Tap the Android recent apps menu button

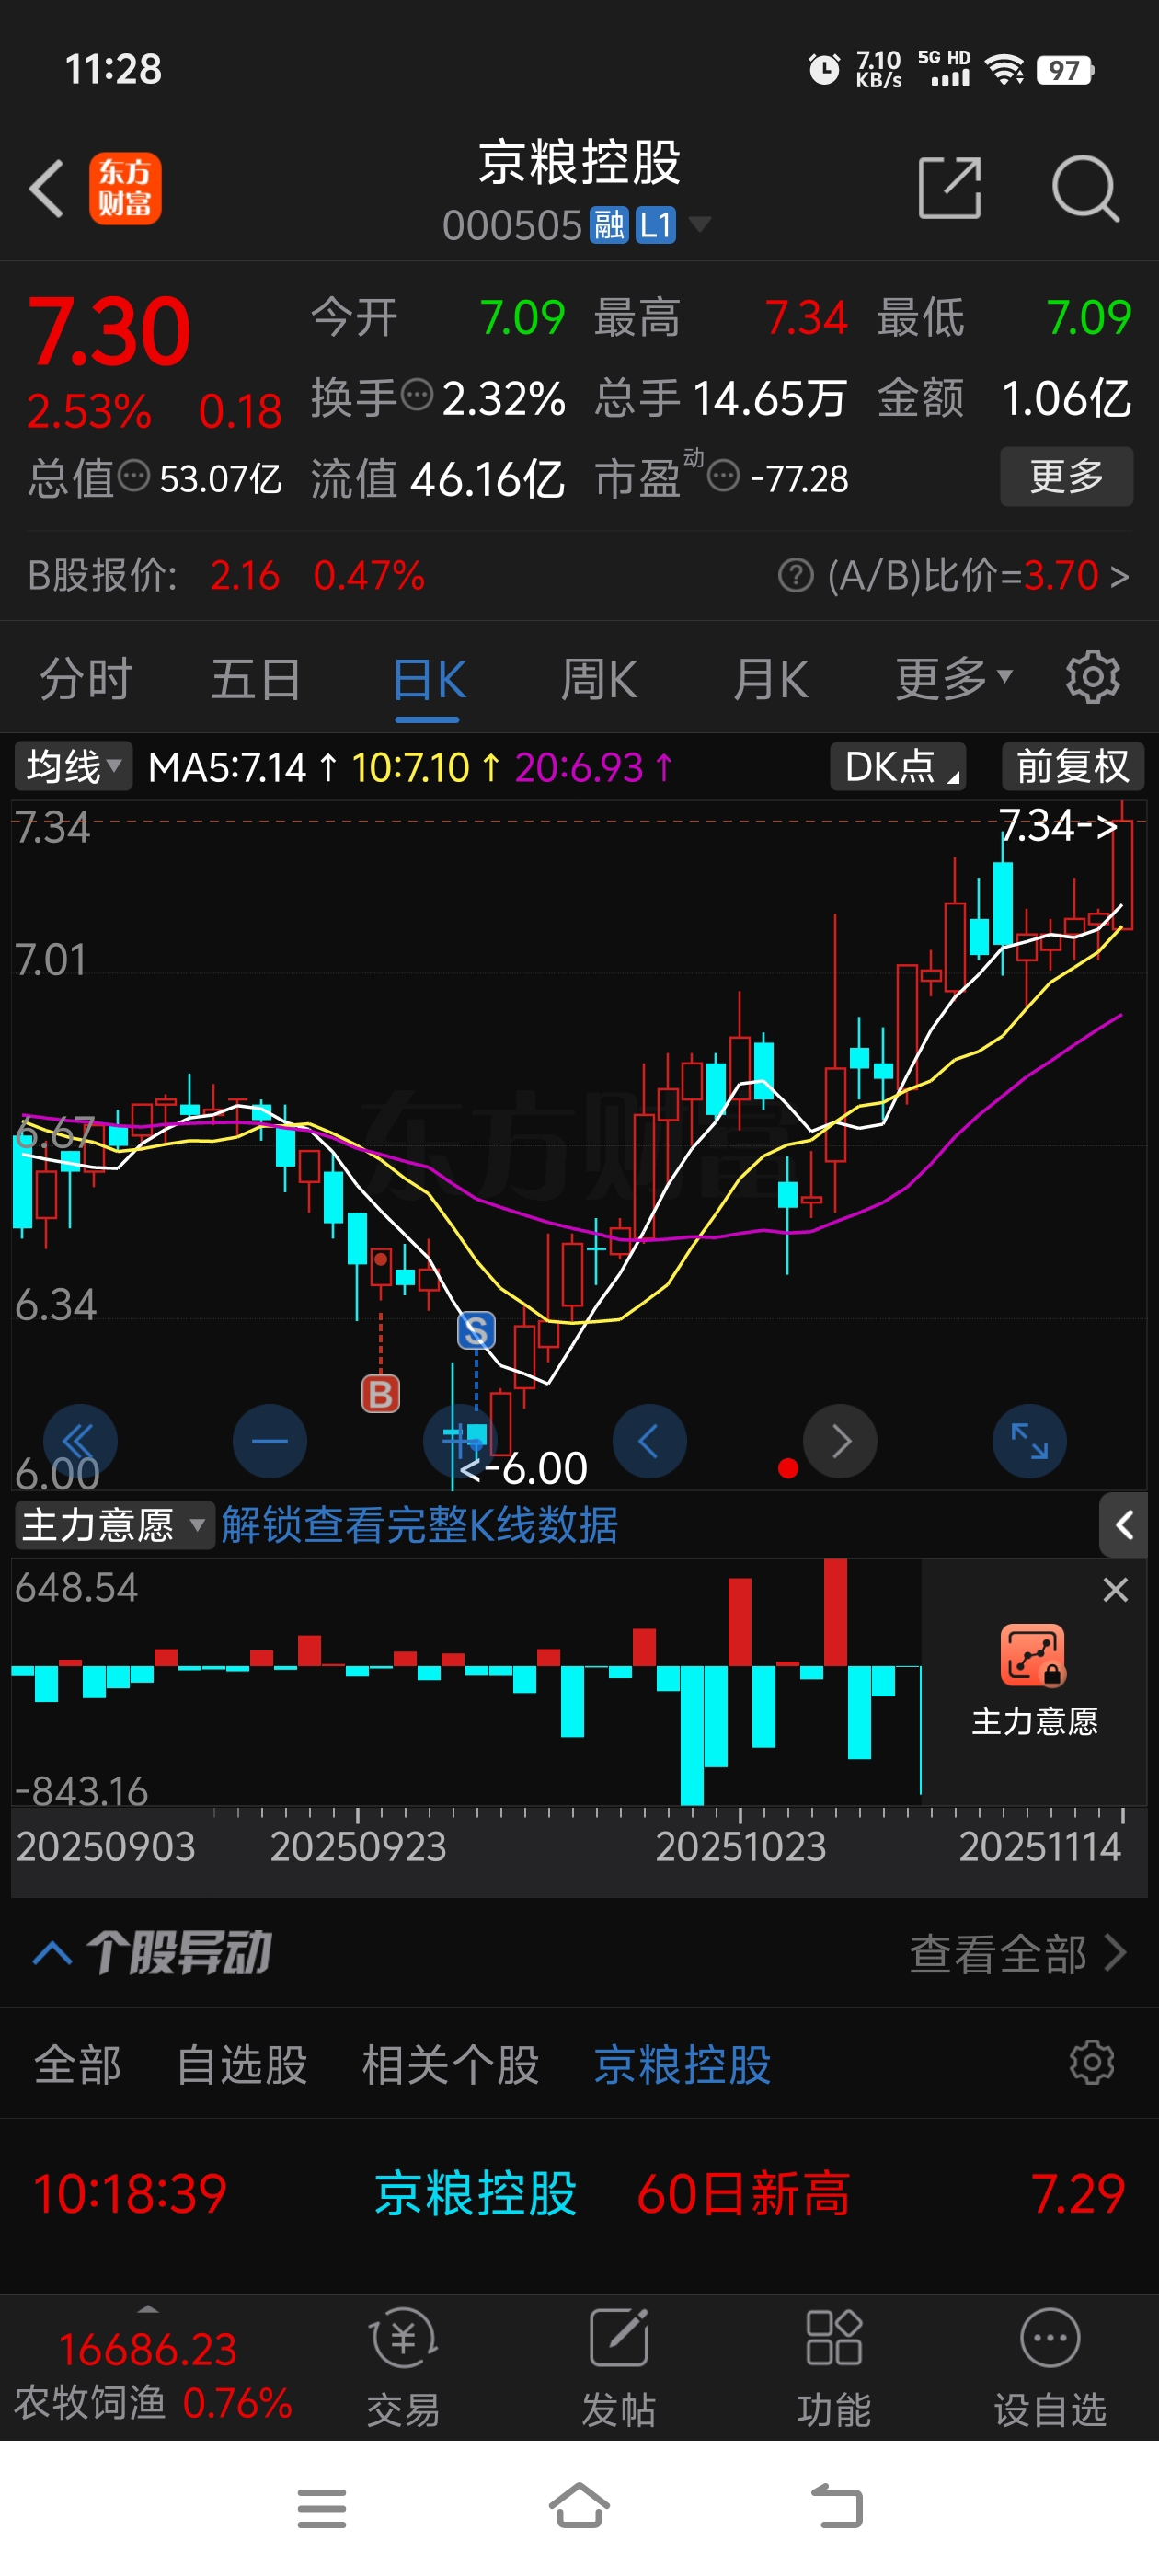click(322, 2508)
